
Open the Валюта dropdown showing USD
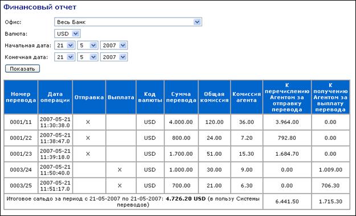[x=67, y=34]
